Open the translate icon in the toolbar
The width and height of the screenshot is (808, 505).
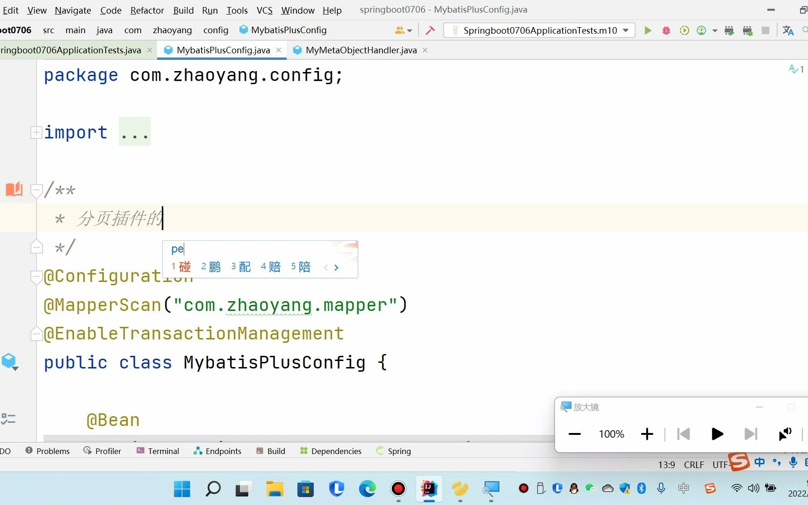(x=788, y=30)
